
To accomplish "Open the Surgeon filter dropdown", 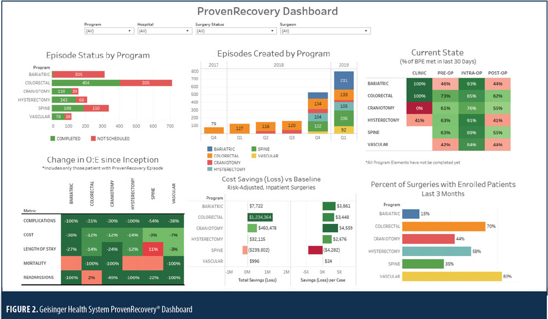I will pos(325,31).
